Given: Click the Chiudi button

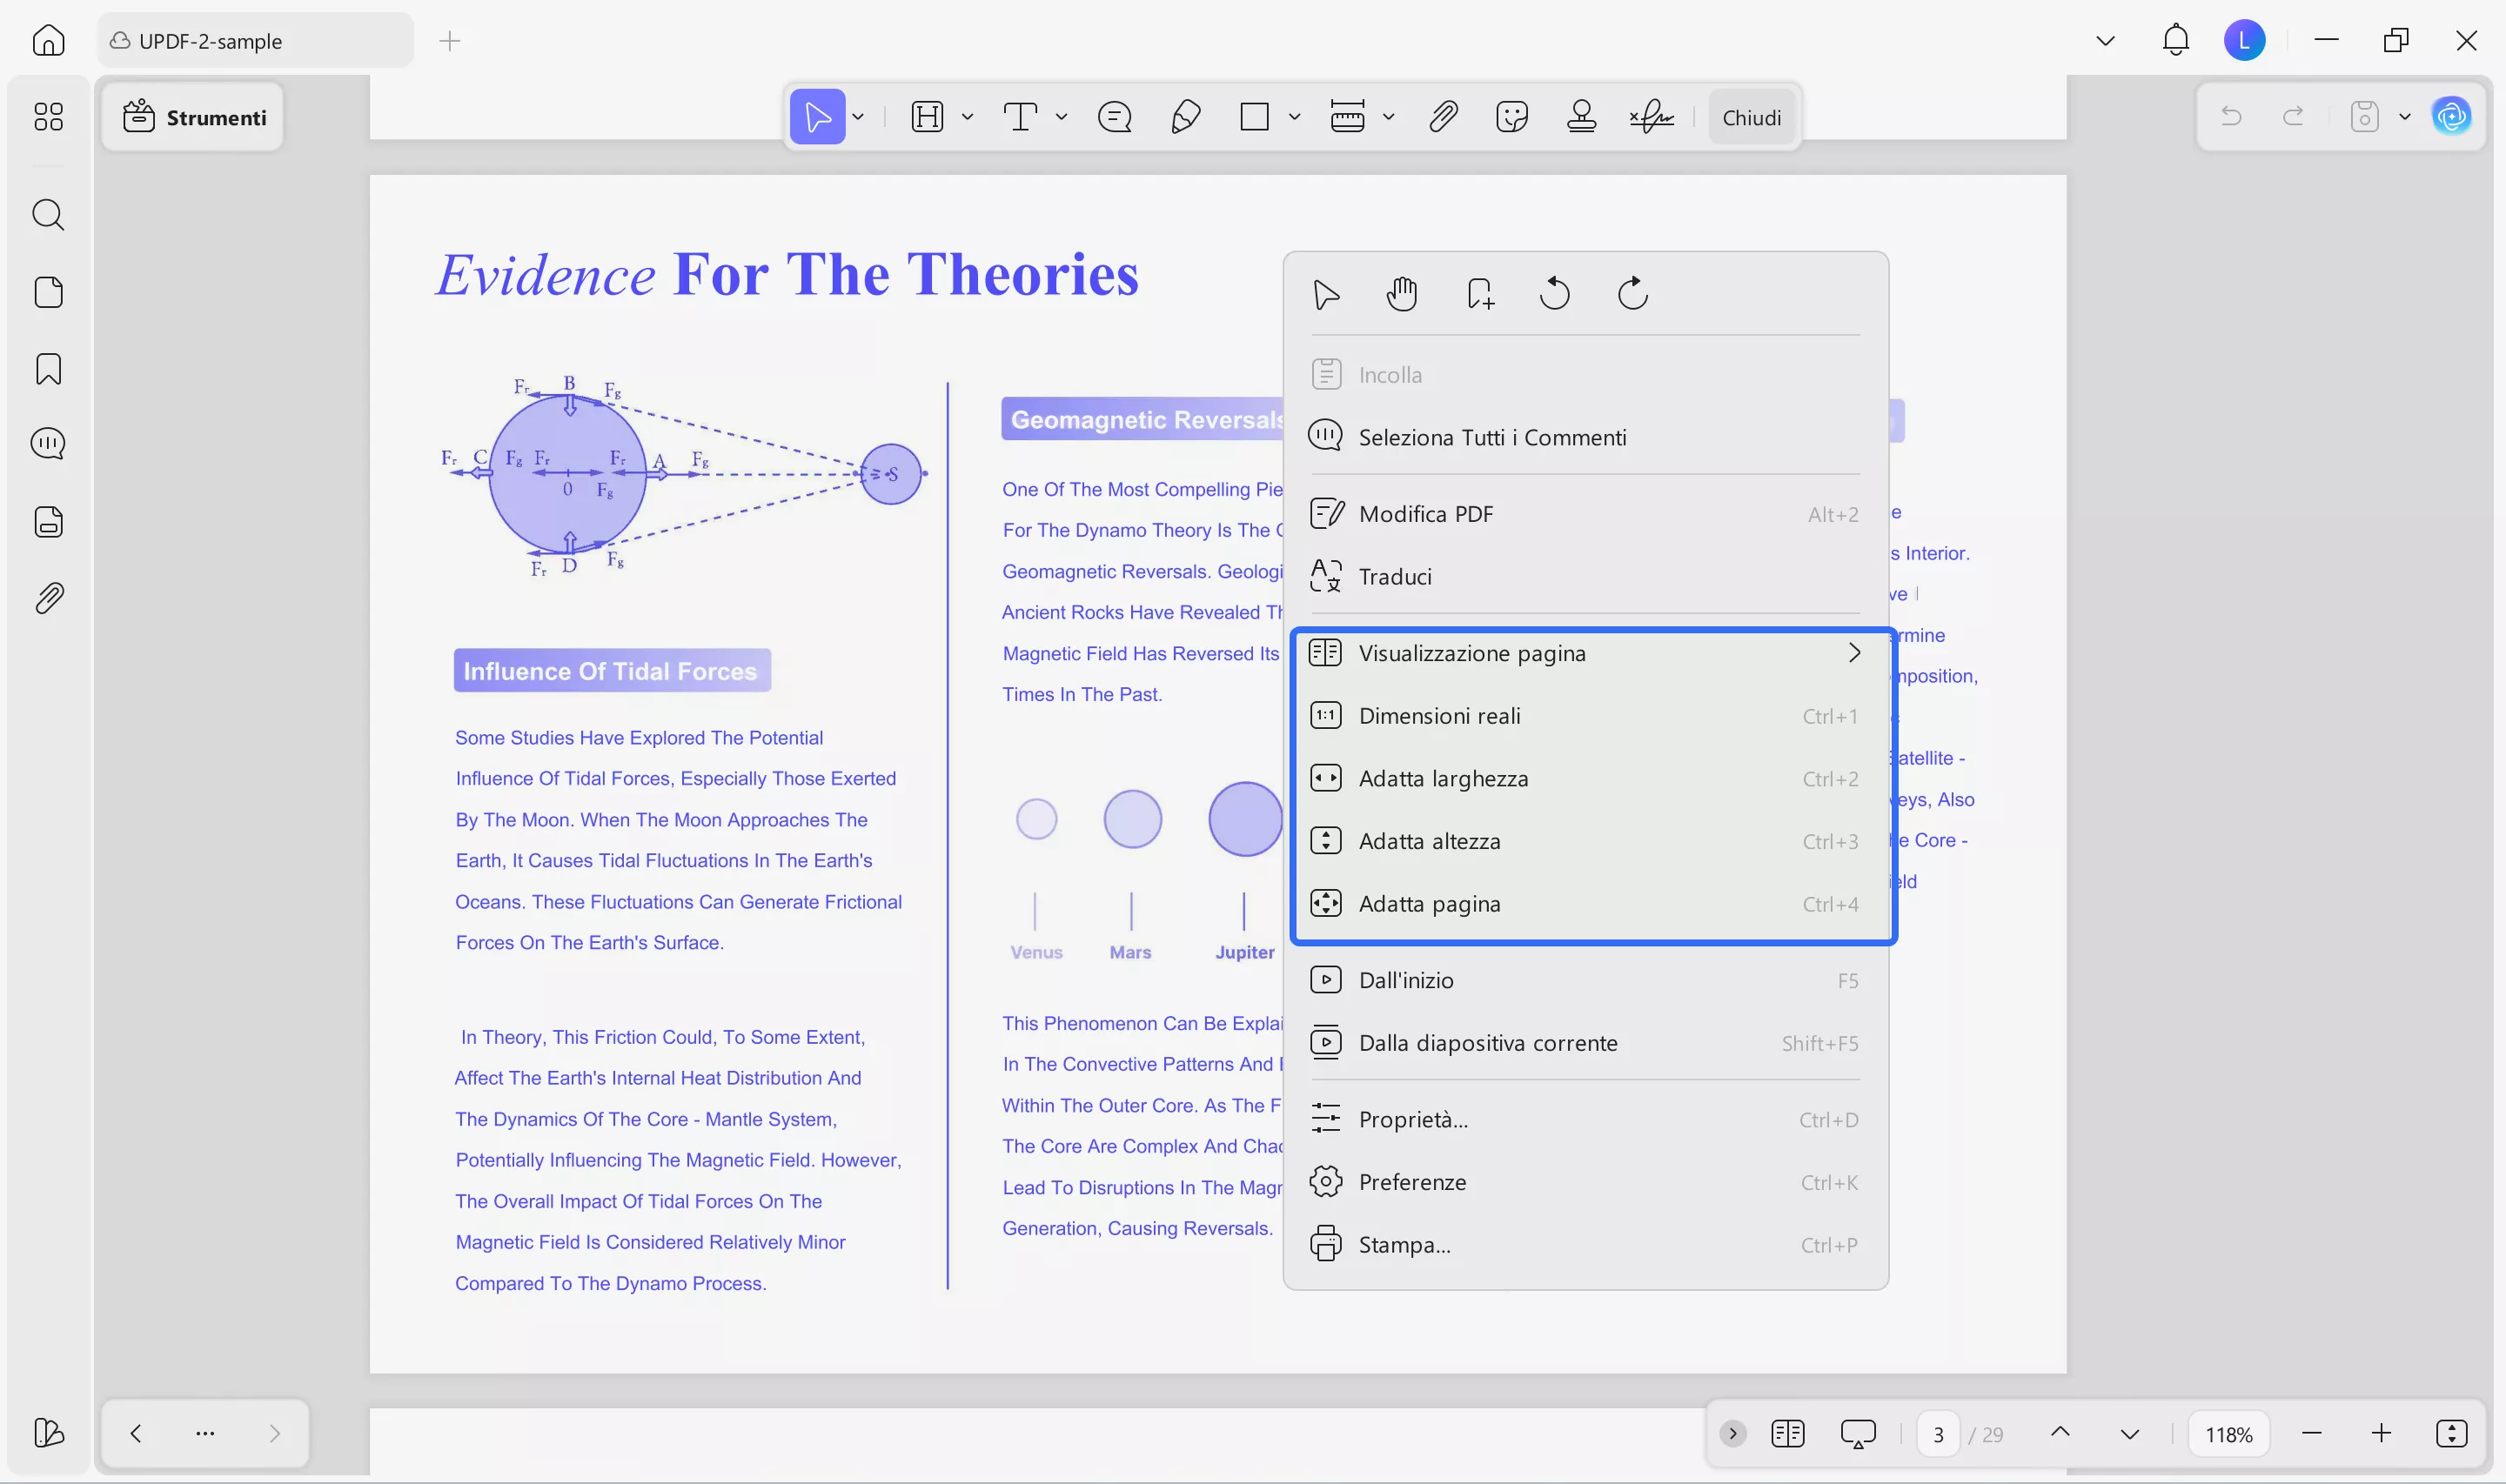Looking at the screenshot, I should pos(1751,117).
